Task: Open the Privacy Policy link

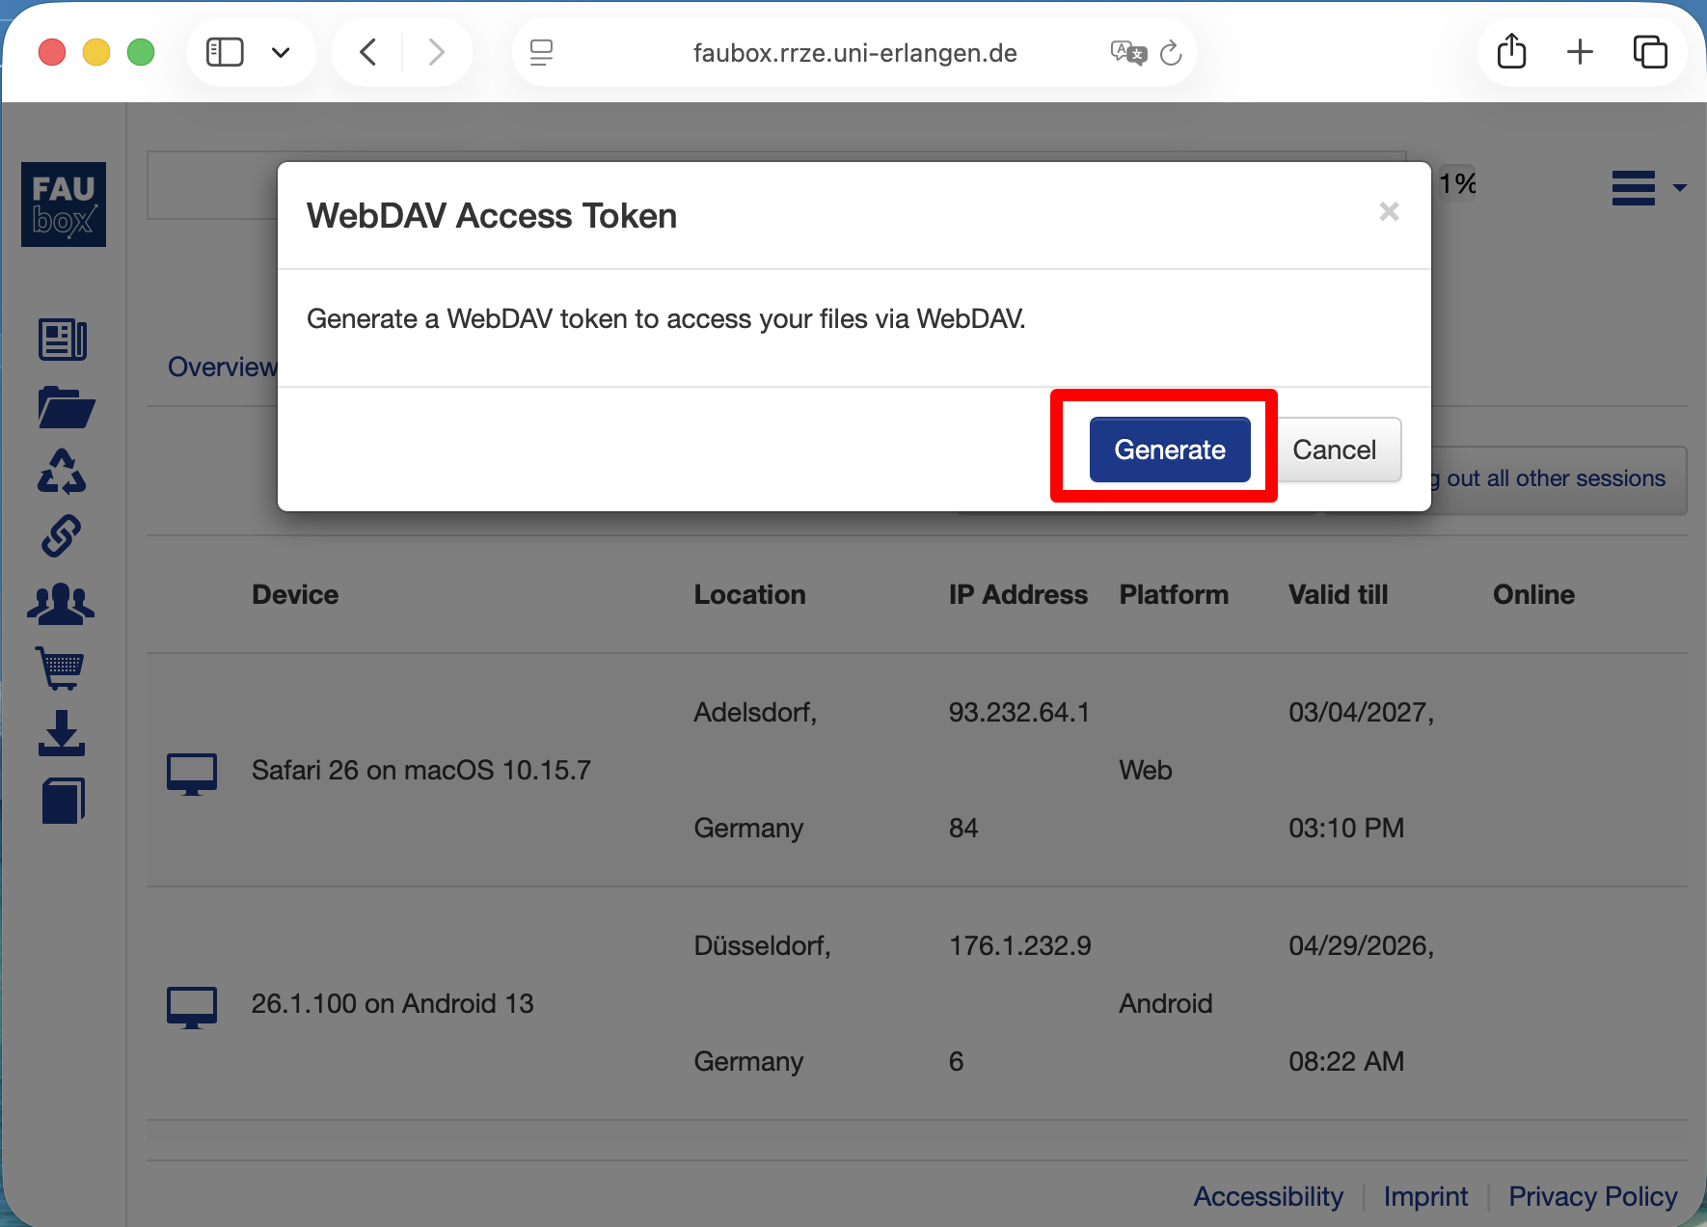Action: tap(1592, 1196)
